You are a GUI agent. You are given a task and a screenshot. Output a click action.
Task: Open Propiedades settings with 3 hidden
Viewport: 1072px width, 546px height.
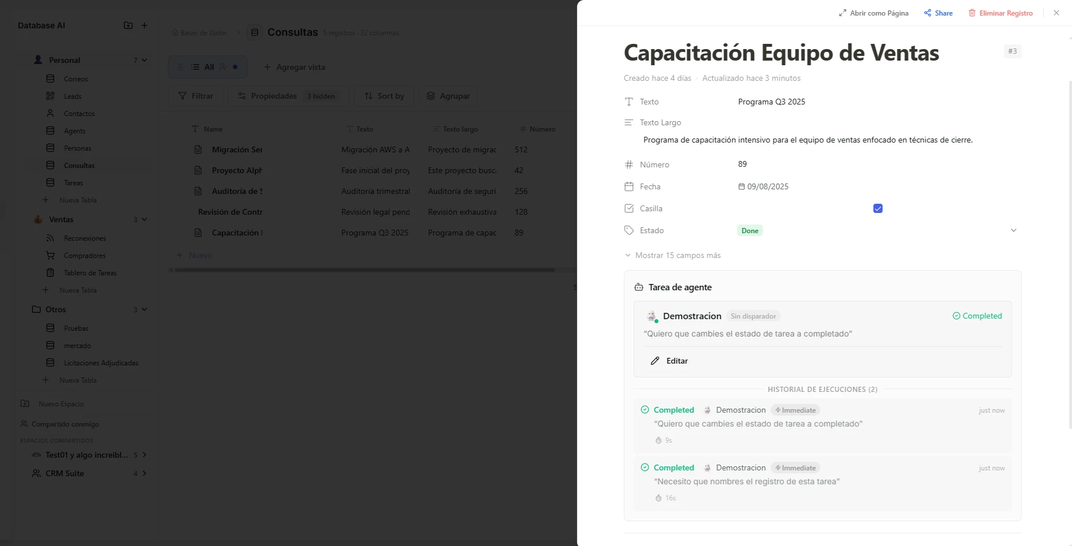click(288, 96)
